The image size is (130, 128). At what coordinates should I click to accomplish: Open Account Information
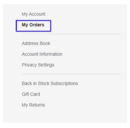(42, 54)
